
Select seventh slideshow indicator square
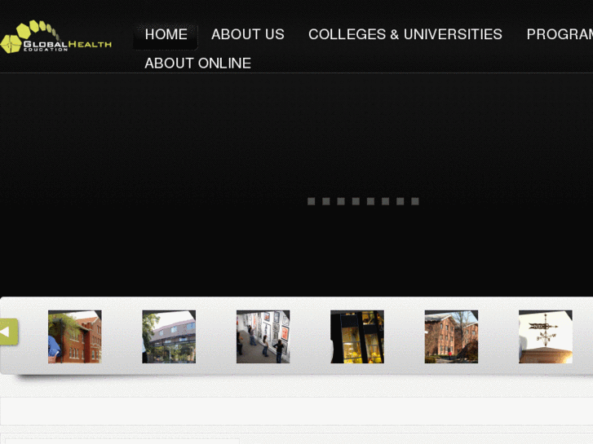click(x=400, y=201)
